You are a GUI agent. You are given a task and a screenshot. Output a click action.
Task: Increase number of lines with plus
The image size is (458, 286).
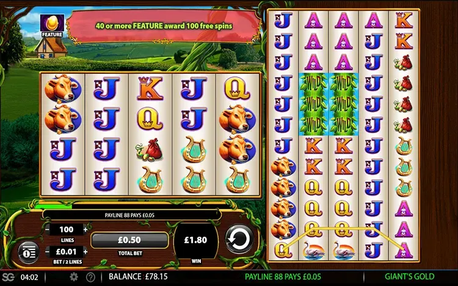(85, 230)
